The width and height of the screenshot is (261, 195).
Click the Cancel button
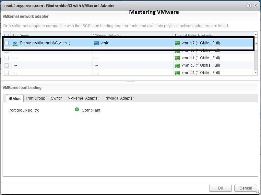pyautogui.click(x=246, y=188)
